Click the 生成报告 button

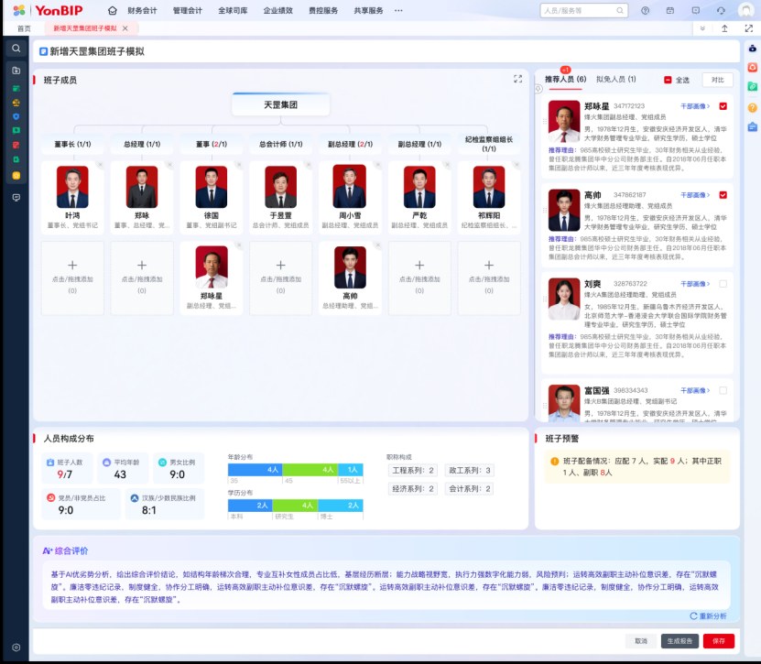679,641
